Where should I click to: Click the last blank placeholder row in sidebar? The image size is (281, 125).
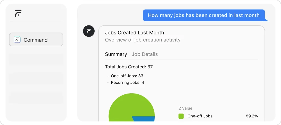[36, 98]
